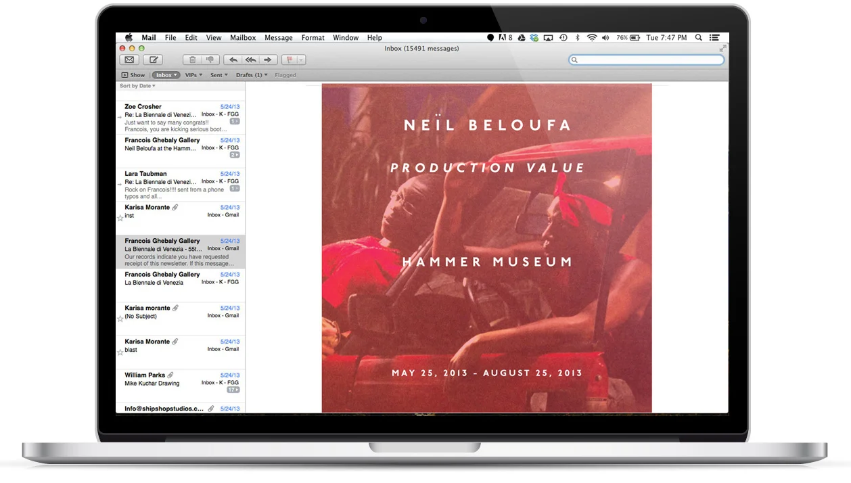Open the Format menu
The height and width of the screenshot is (483, 851).
pyautogui.click(x=313, y=38)
